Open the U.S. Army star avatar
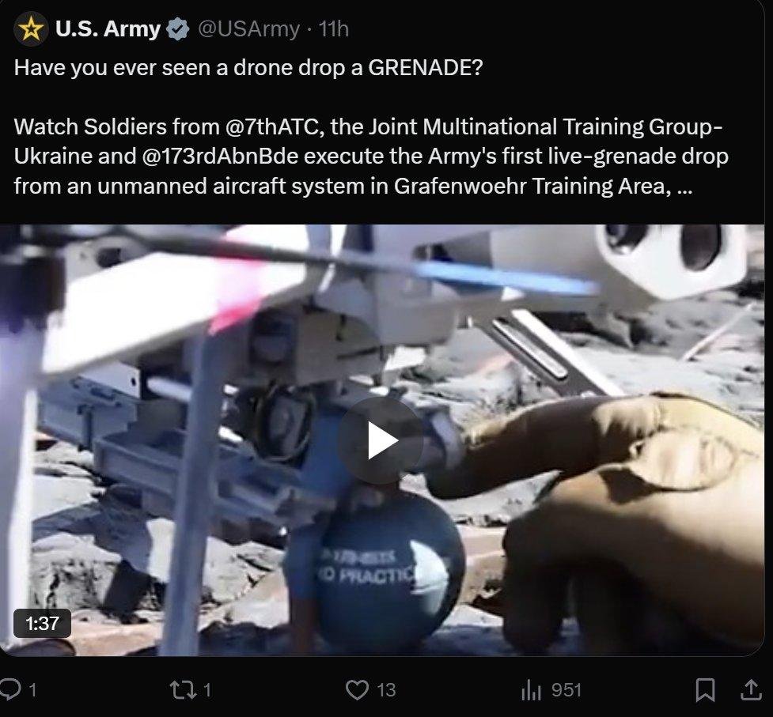This screenshot has height=717, width=773. [31, 29]
